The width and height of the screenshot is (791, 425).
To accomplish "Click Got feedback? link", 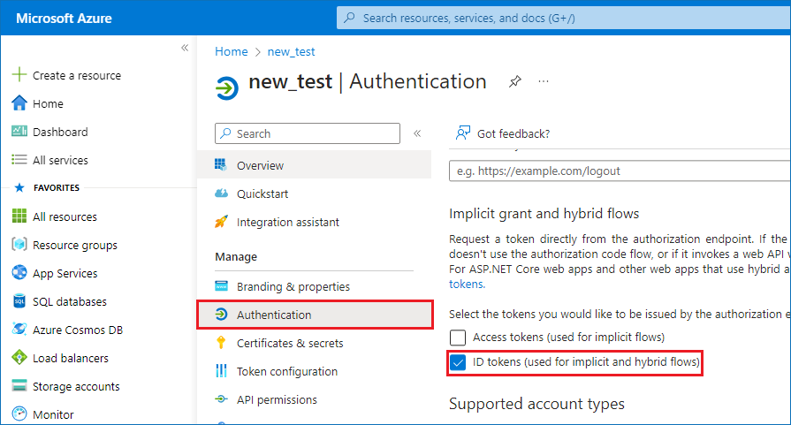I will tap(513, 133).
